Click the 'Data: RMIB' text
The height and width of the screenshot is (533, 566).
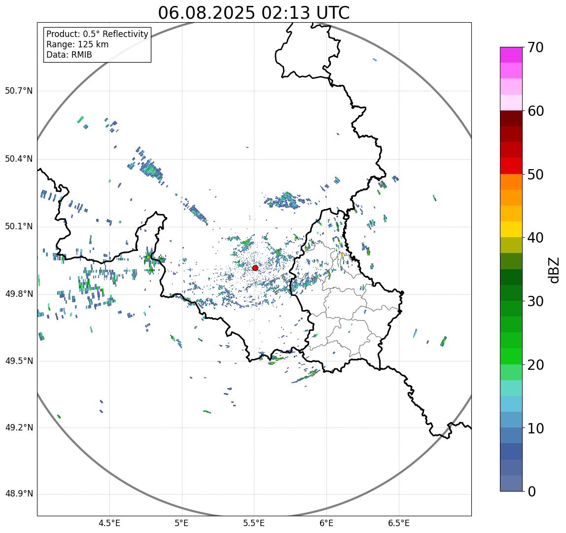[70, 55]
